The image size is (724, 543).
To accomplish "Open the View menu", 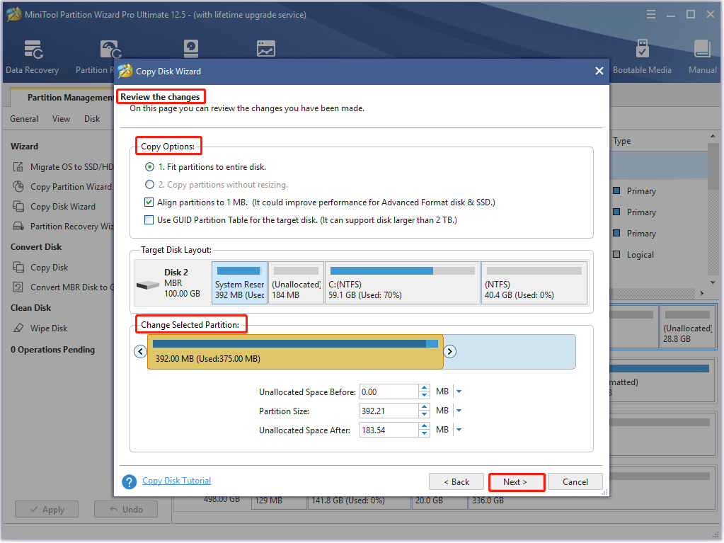I will point(61,119).
